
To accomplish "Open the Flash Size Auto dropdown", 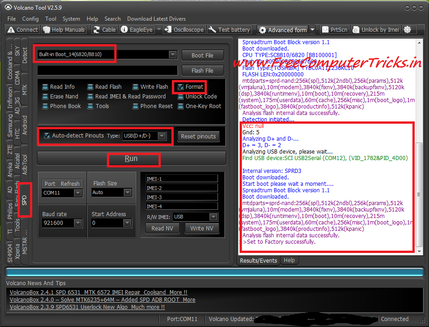I will point(128,192).
